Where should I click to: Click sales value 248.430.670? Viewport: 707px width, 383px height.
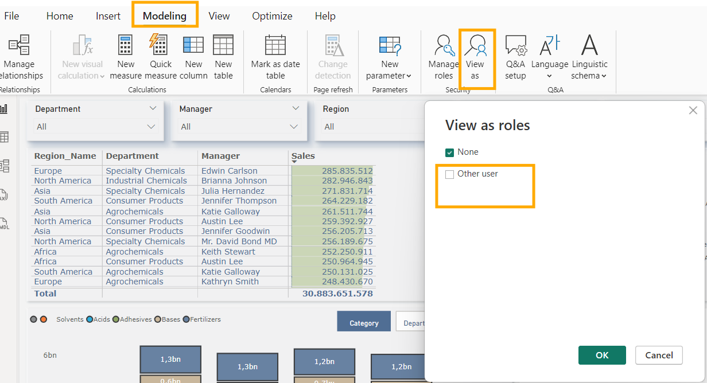click(347, 282)
